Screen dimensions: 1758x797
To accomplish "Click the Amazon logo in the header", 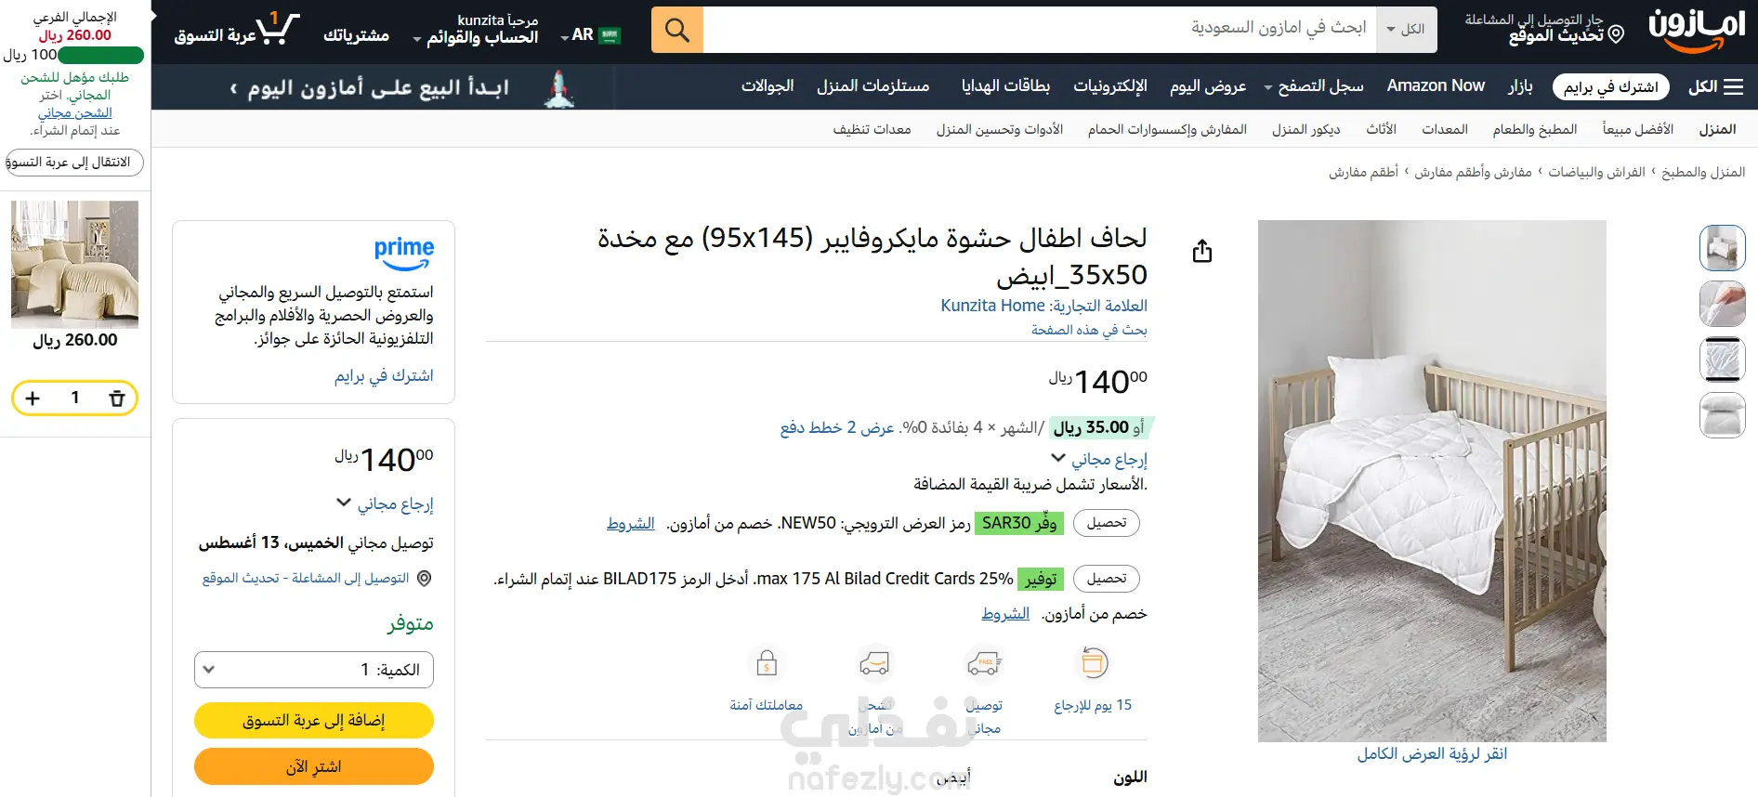I will click(x=1697, y=30).
